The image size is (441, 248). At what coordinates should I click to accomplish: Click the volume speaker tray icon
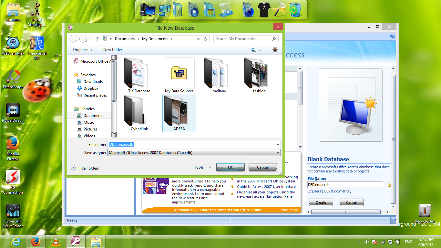coord(367,242)
